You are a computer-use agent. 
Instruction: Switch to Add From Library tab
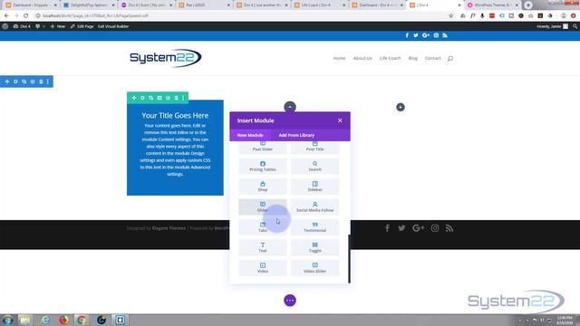pyautogui.click(x=296, y=135)
